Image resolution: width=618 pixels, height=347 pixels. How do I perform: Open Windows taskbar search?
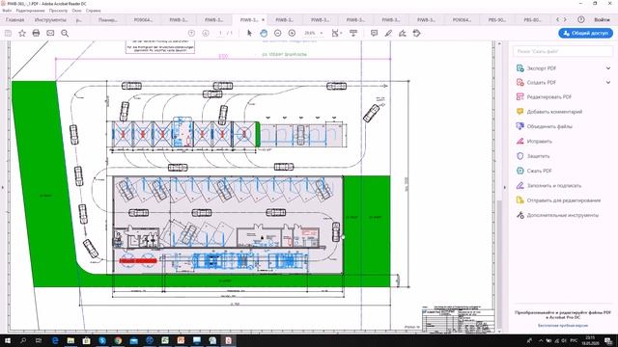23,340
